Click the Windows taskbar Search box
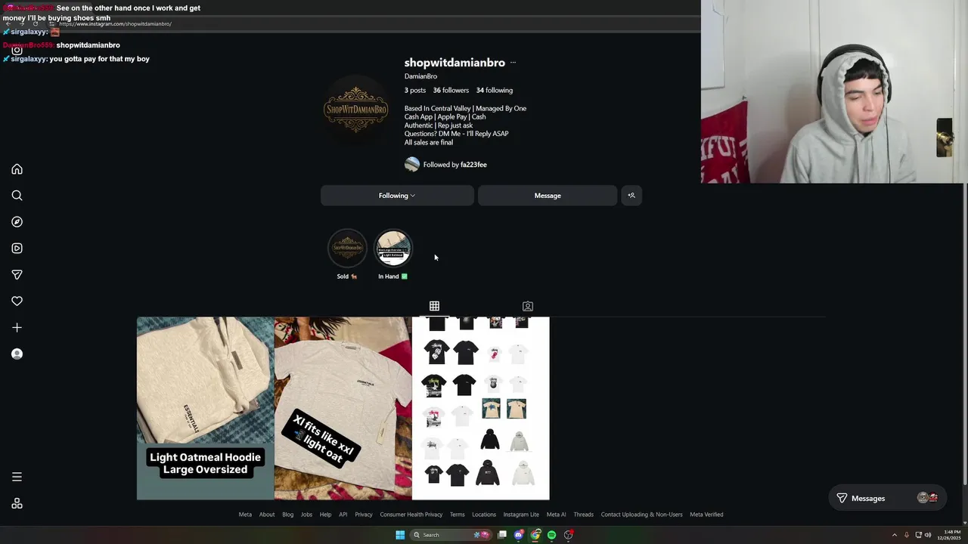The image size is (968, 544). pyautogui.click(x=451, y=535)
